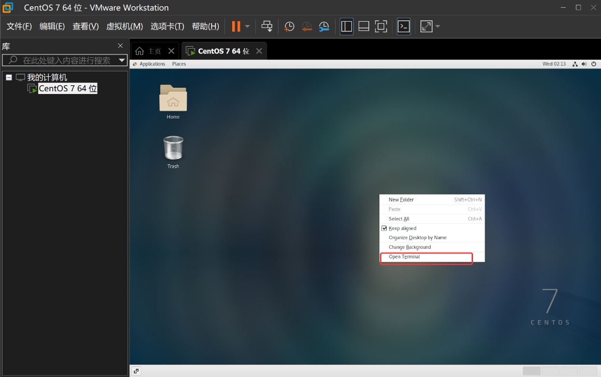
Task: Click the network icon in guest top bar
Action: pos(574,63)
